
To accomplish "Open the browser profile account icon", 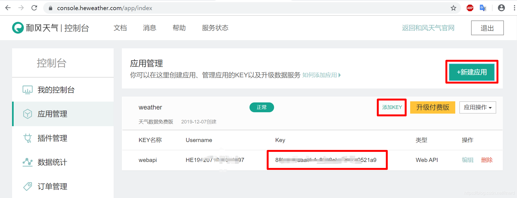I will (501, 8).
